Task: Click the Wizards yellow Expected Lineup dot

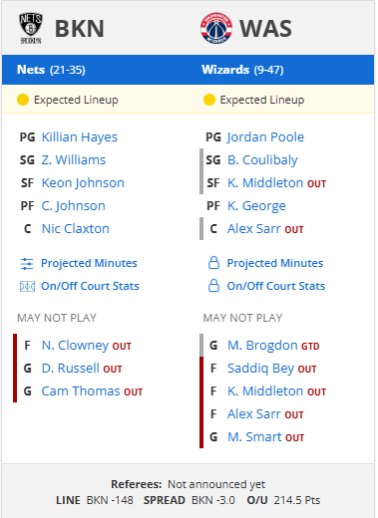Action: 209,100
